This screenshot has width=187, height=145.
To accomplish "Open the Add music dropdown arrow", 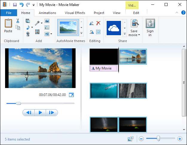I will click(x=32, y=27).
